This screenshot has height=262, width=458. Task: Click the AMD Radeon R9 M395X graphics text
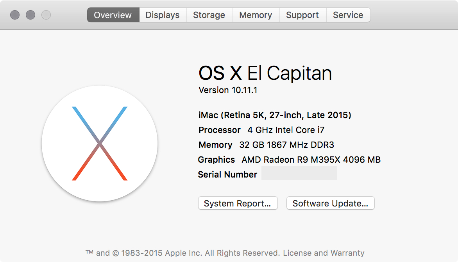[x=311, y=160]
